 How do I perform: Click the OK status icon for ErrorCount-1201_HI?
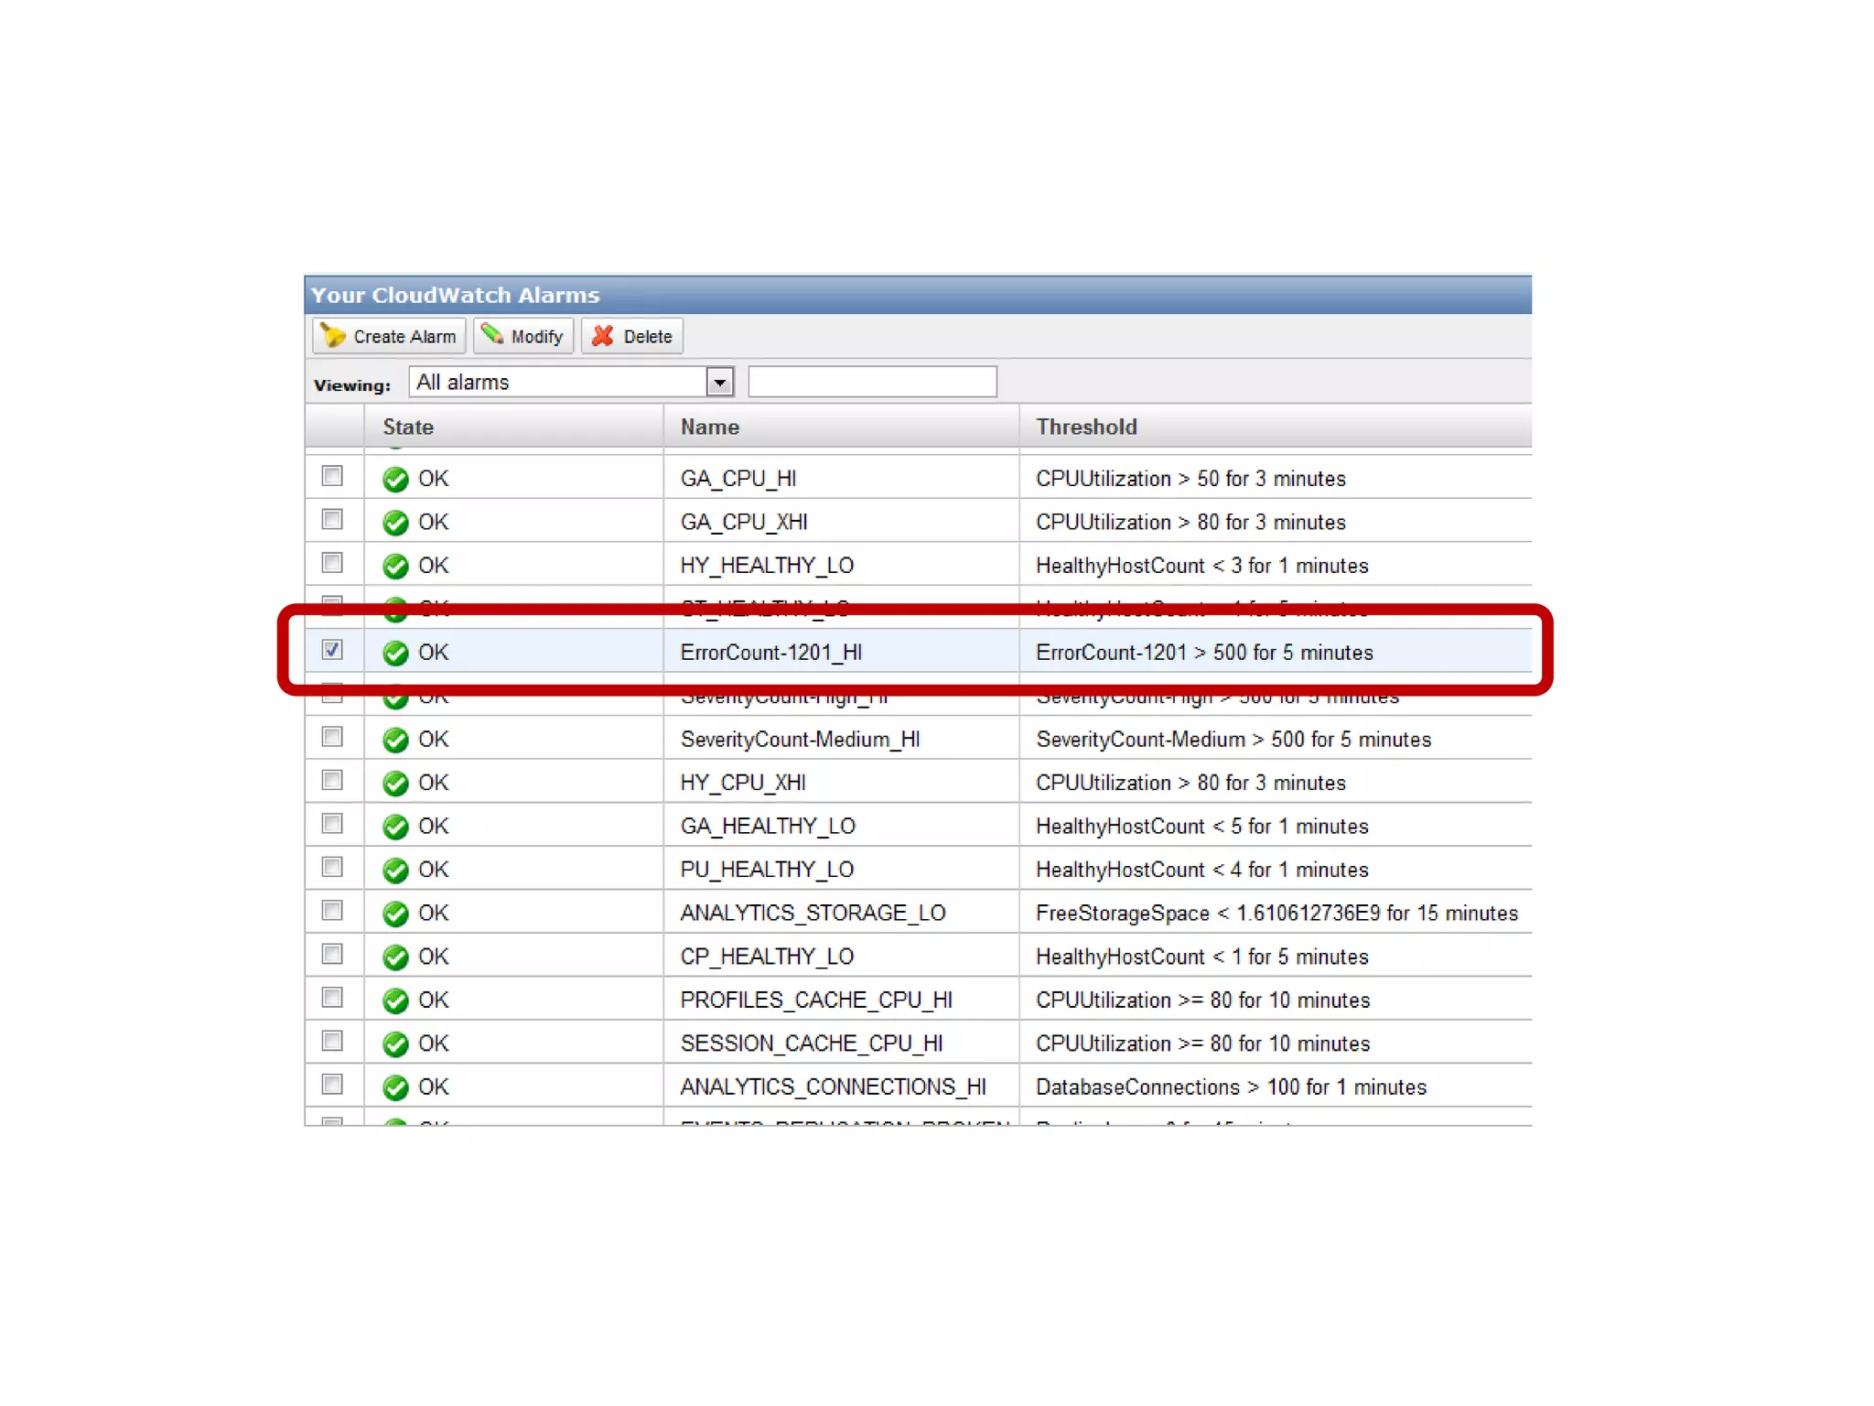[395, 653]
